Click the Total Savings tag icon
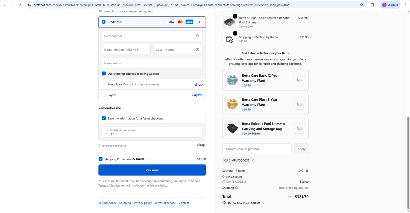The width and height of the screenshot is (410, 213). (x=224, y=203)
